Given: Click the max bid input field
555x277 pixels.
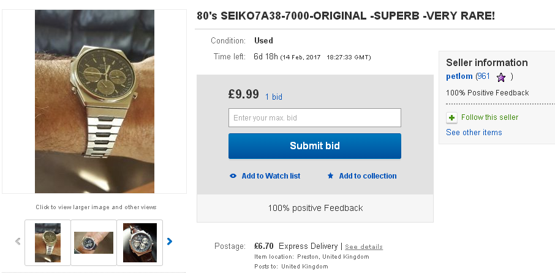Looking at the screenshot, I should coord(314,117).
